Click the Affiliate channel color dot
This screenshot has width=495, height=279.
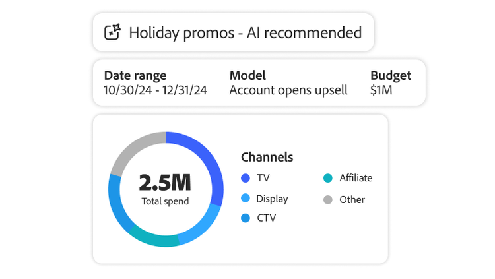click(328, 178)
